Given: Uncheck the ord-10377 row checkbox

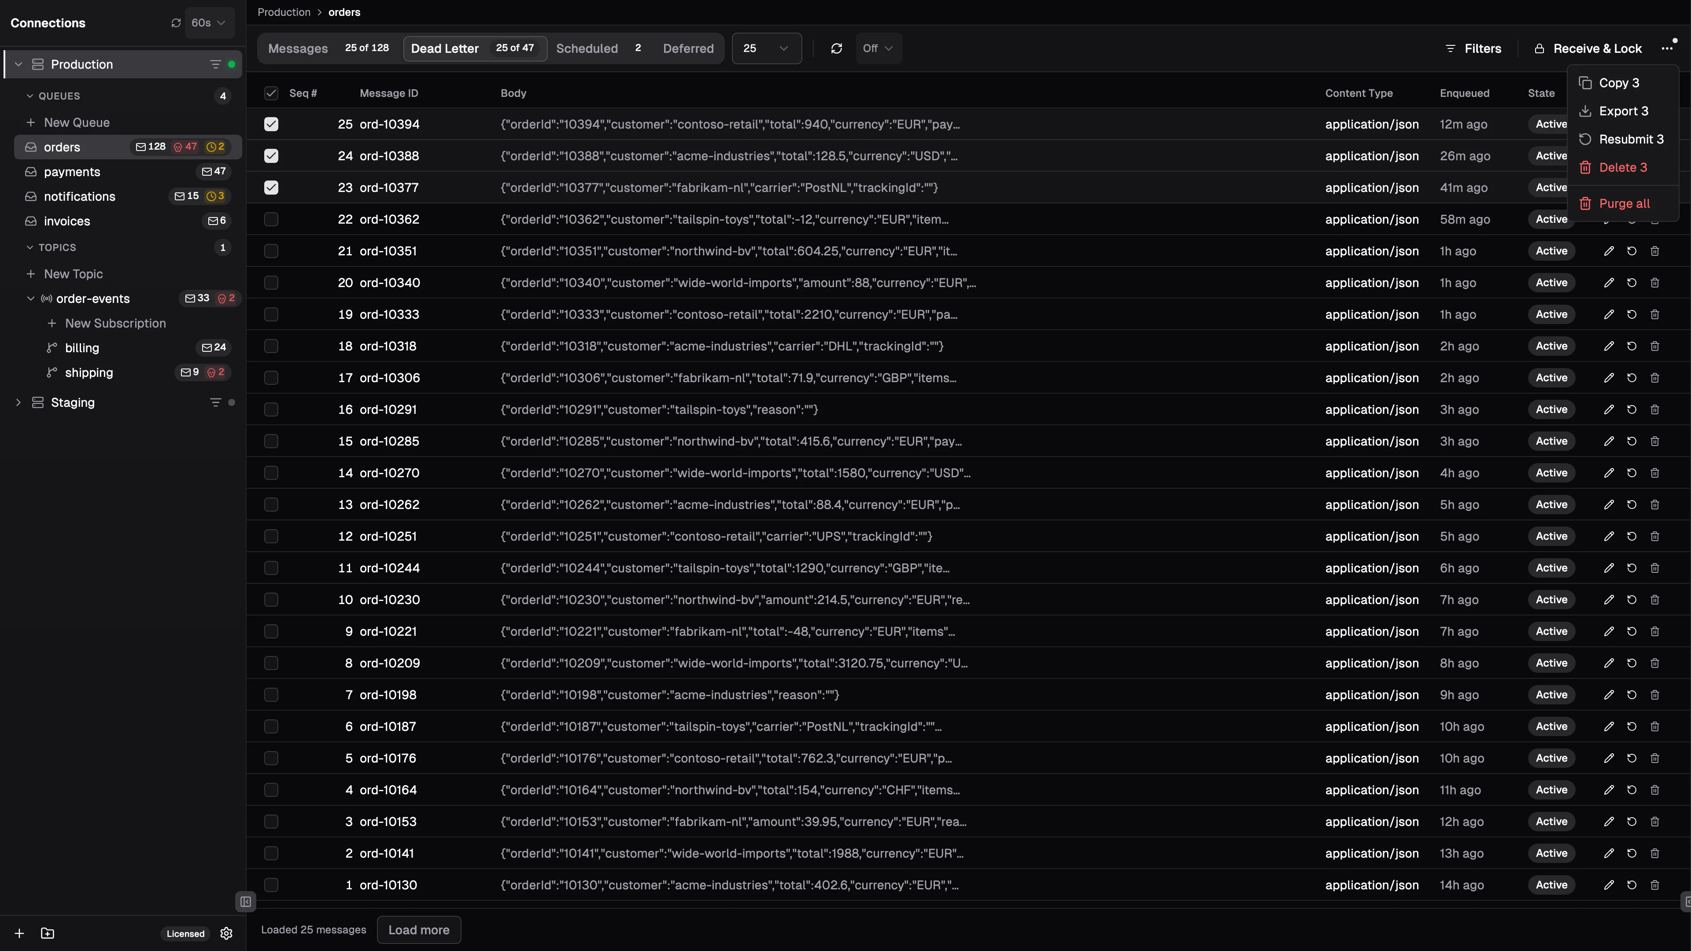Looking at the screenshot, I should (x=271, y=188).
